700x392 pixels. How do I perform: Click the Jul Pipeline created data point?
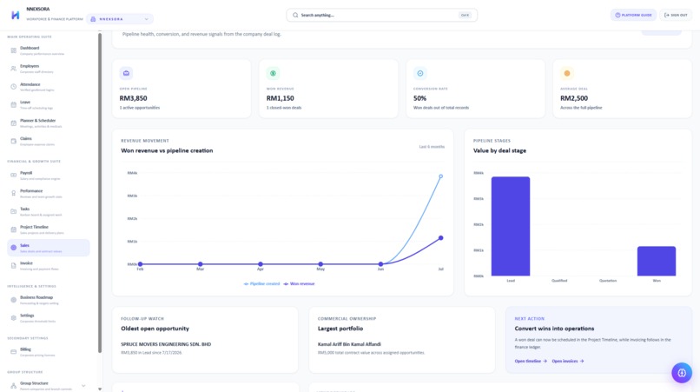(440, 176)
